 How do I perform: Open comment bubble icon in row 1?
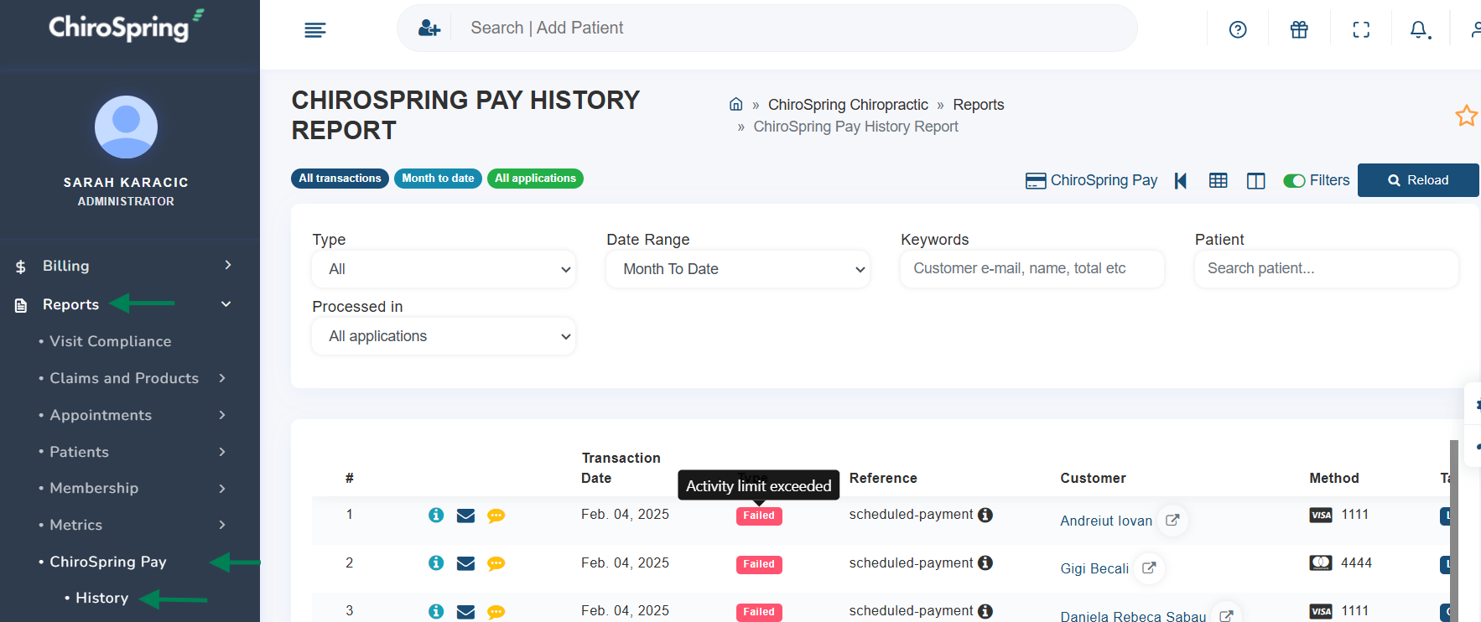496,516
